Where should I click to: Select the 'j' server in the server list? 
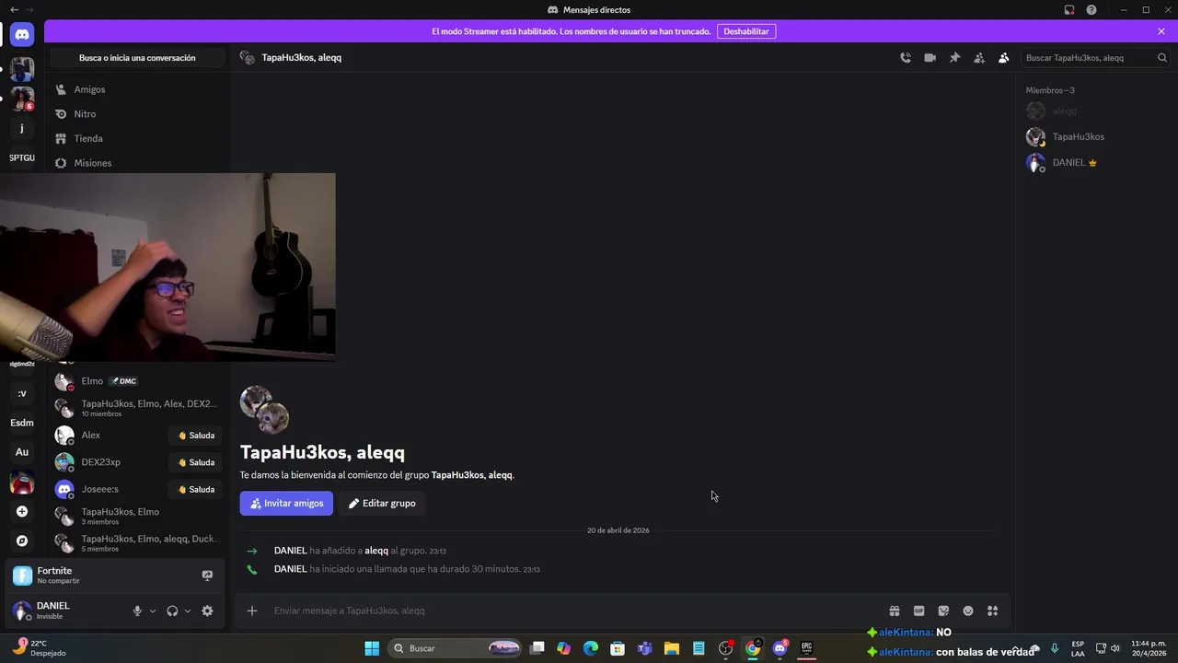pyautogui.click(x=22, y=128)
